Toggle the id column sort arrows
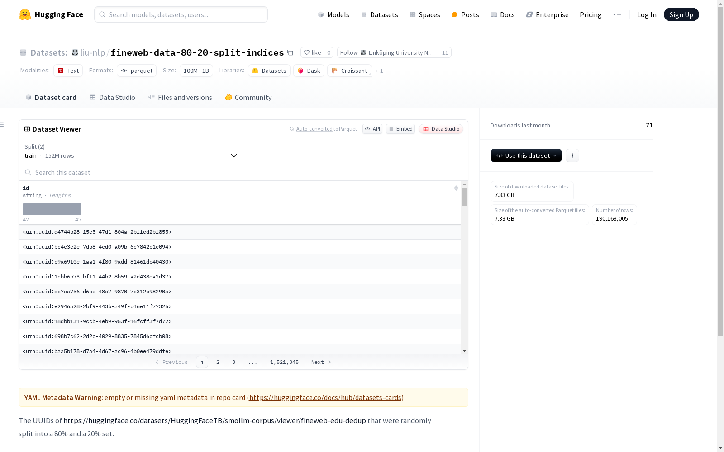This screenshot has height=452, width=724. pos(456,188)
